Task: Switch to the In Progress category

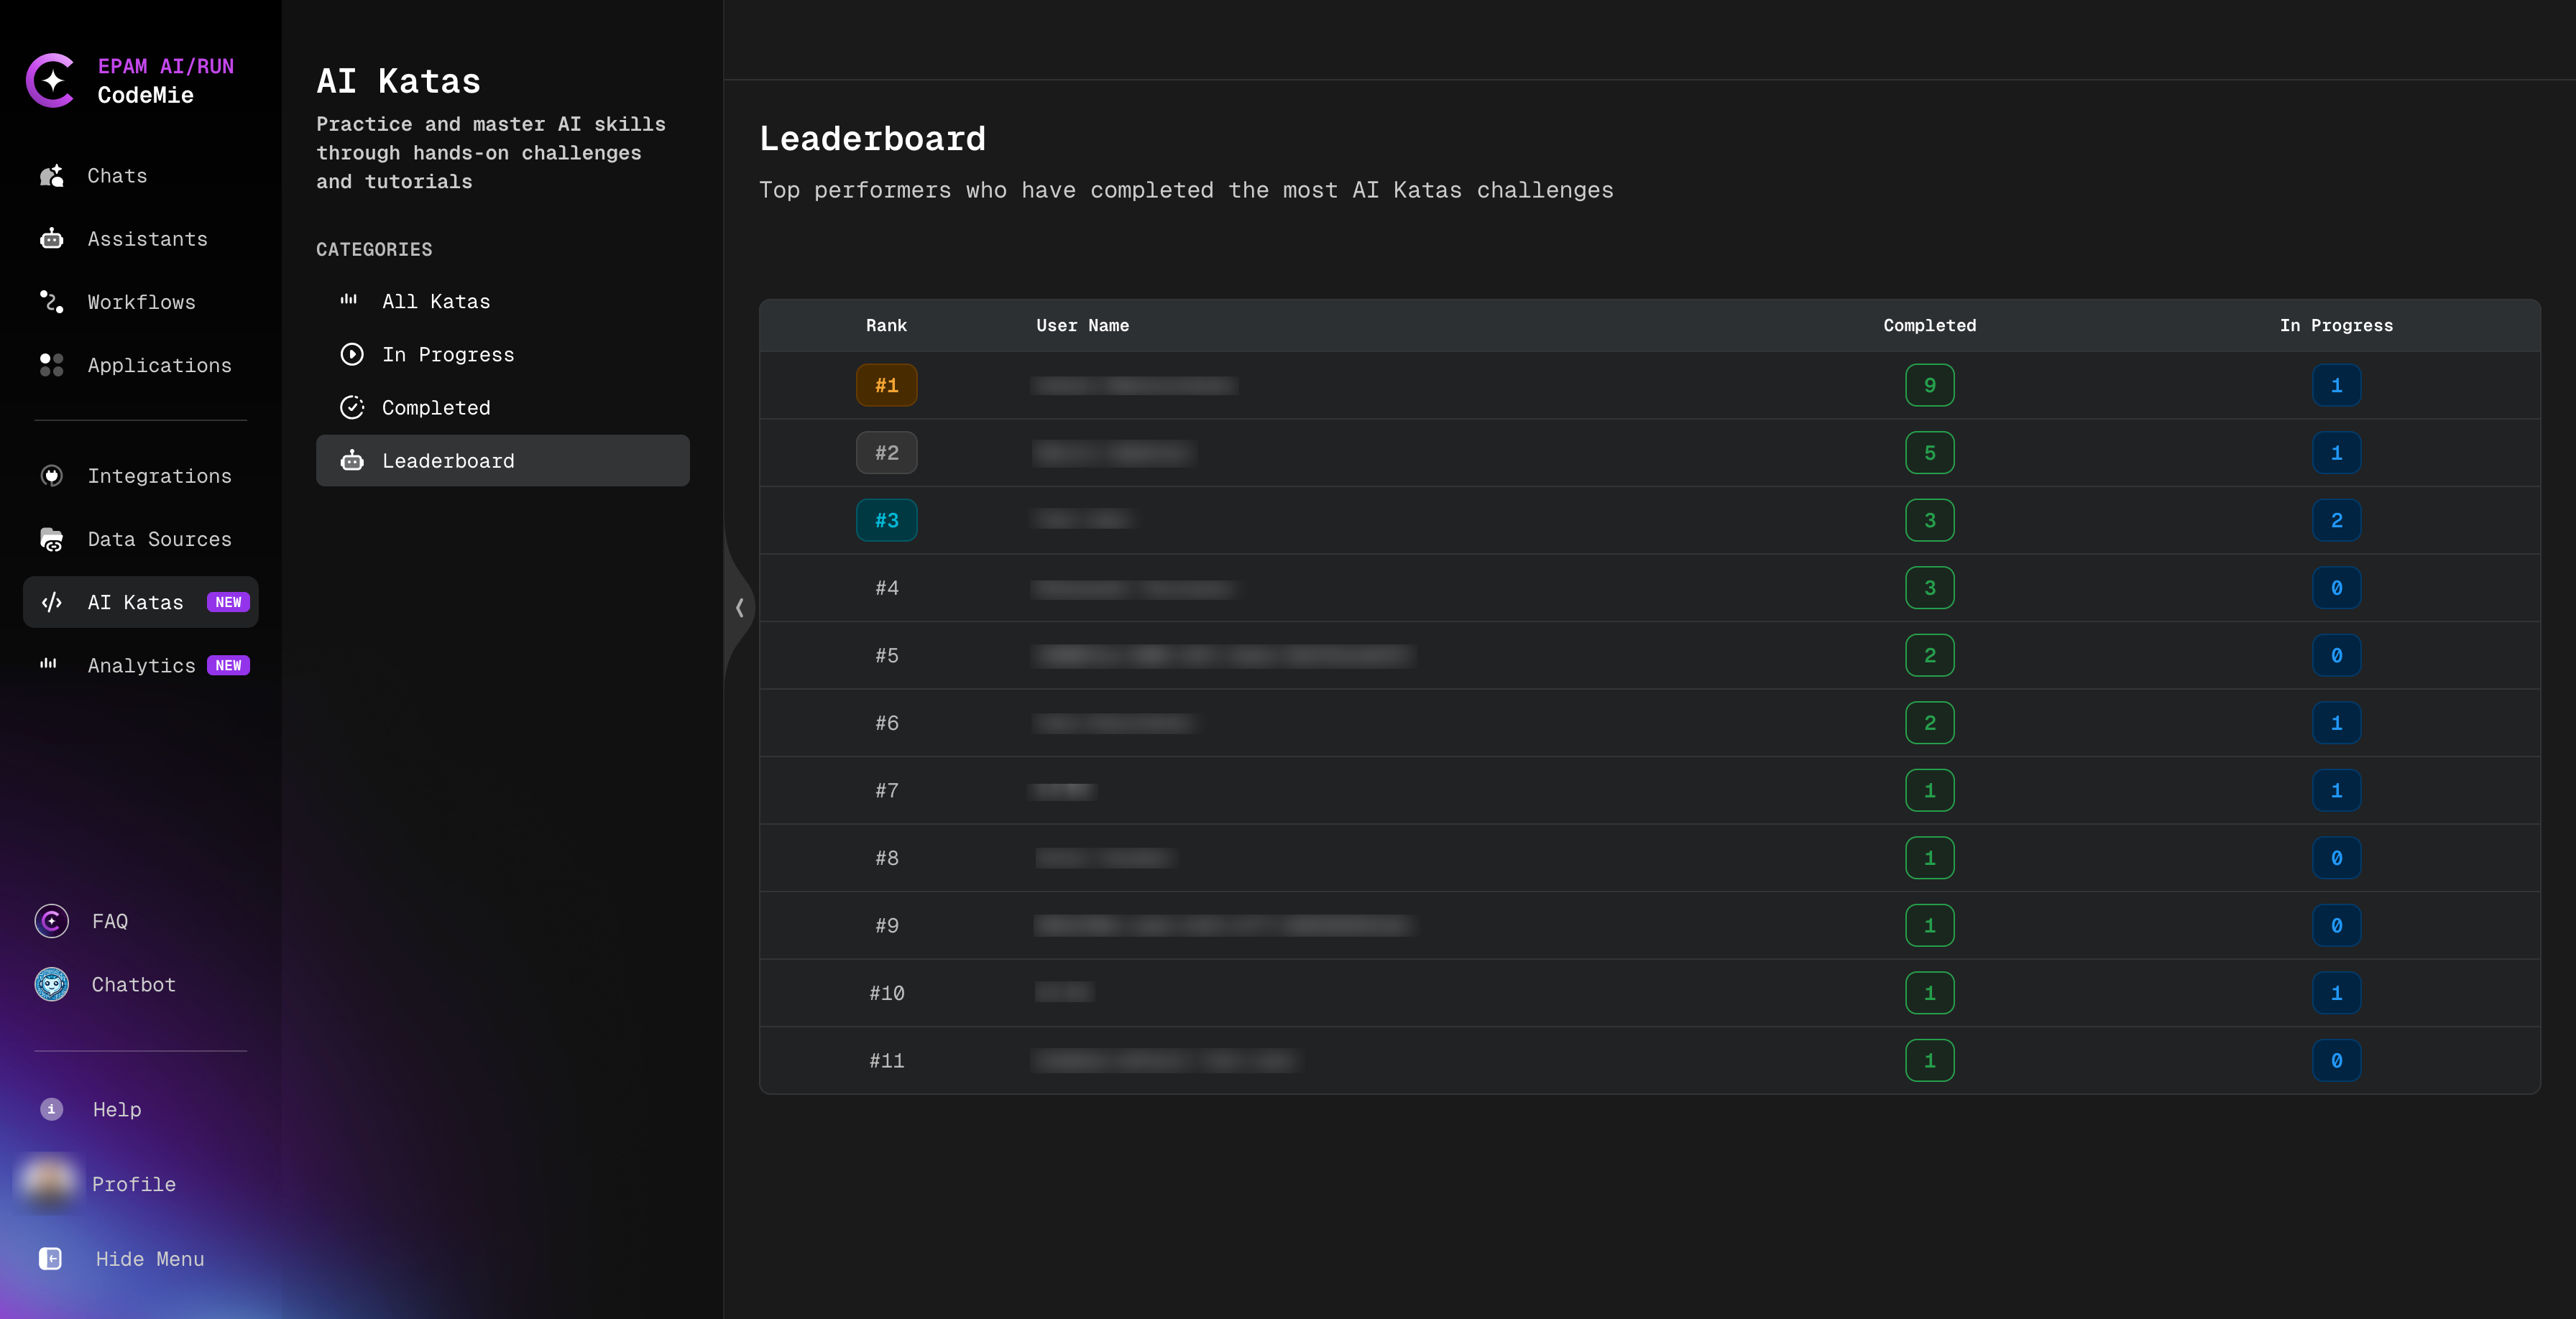Action: pos(448,353)
